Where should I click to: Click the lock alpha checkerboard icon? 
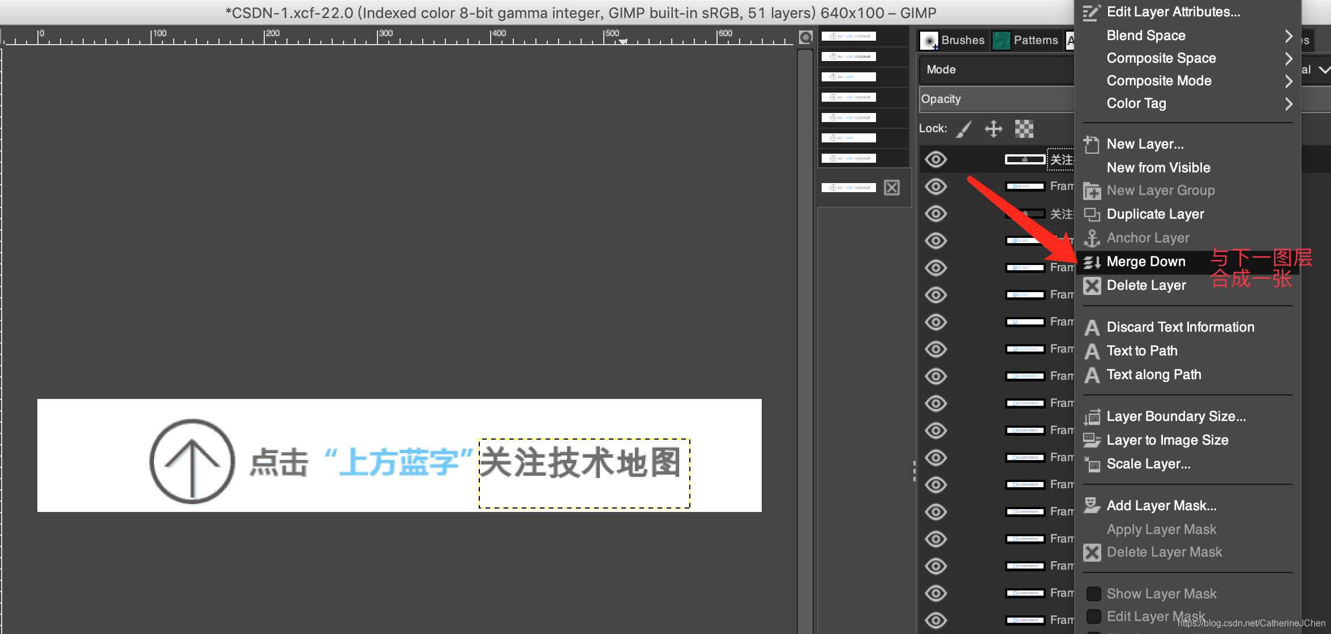[1024, 129]
